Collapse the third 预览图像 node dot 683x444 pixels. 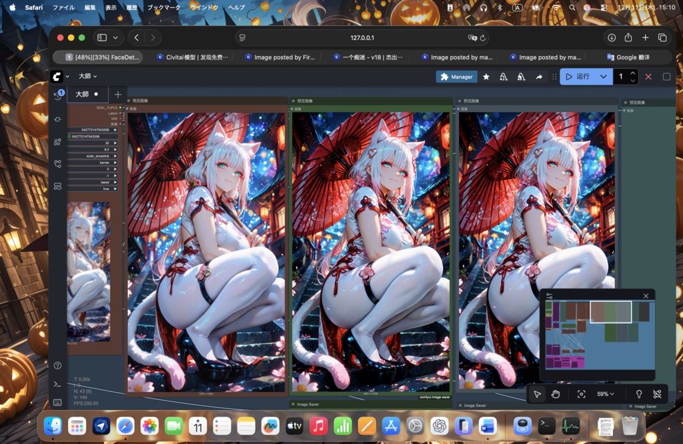click(460, 101)
